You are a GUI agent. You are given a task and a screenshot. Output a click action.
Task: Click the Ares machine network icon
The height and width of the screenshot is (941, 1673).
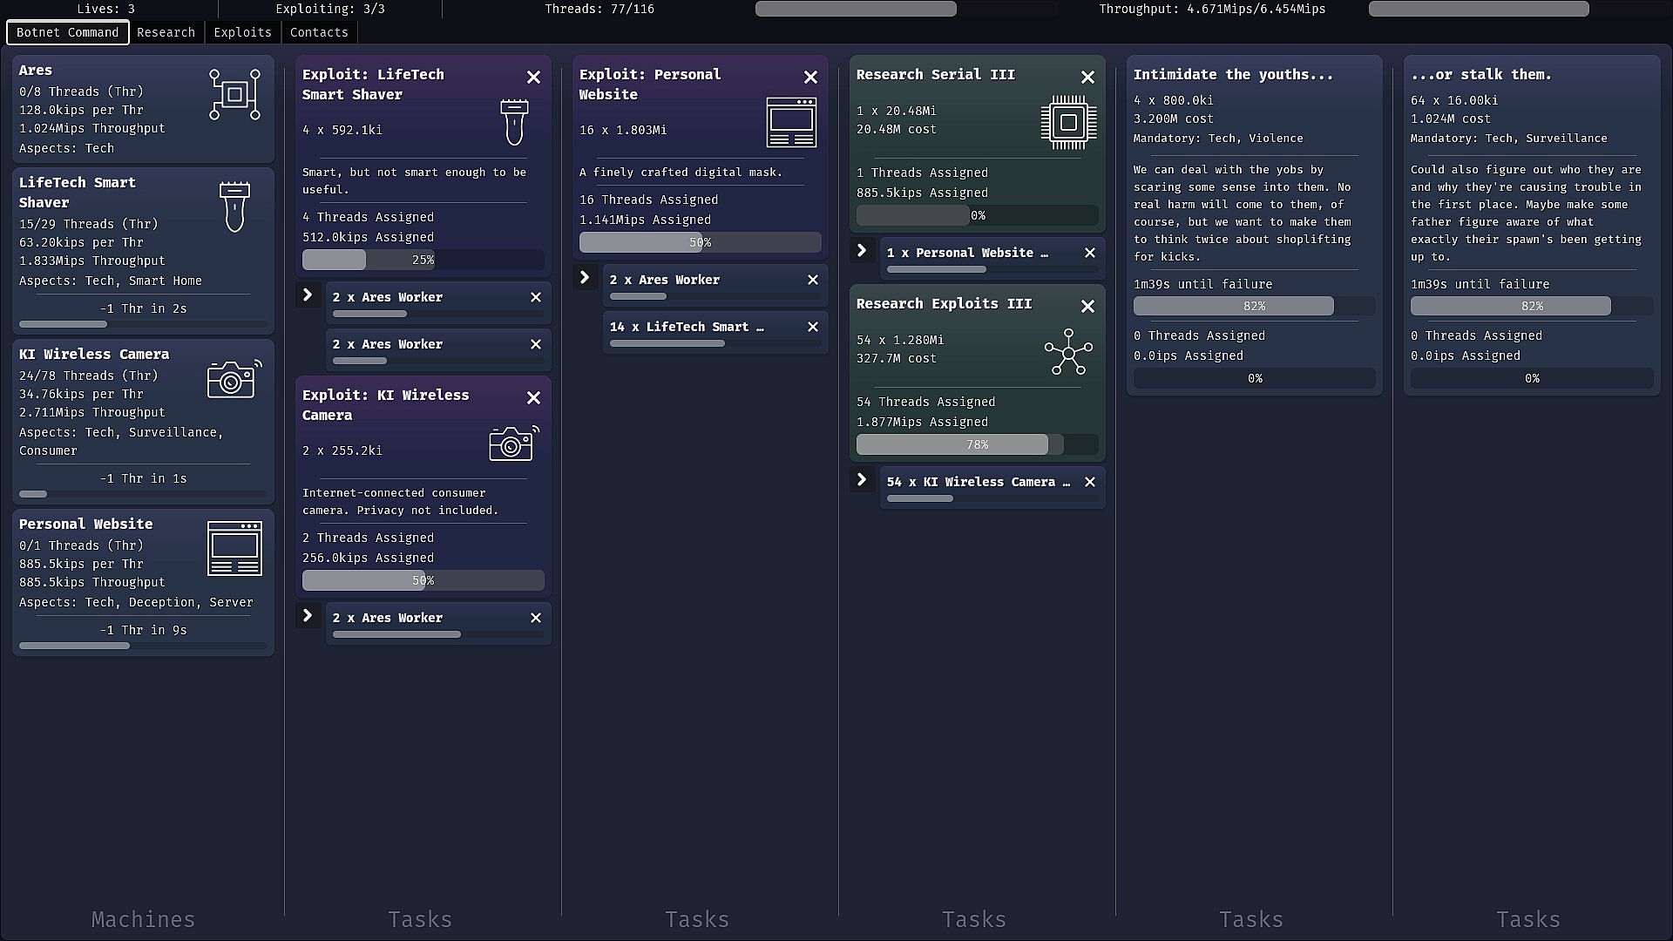point(234,94)
